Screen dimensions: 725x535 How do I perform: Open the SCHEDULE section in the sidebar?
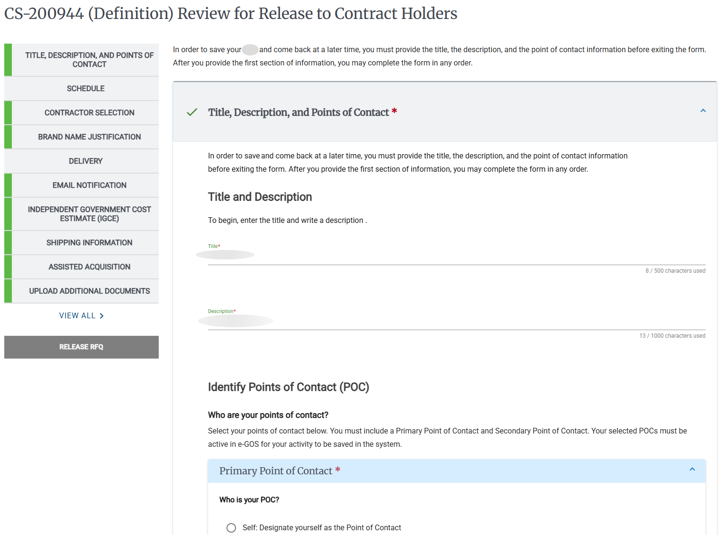[x=85, y=88]
